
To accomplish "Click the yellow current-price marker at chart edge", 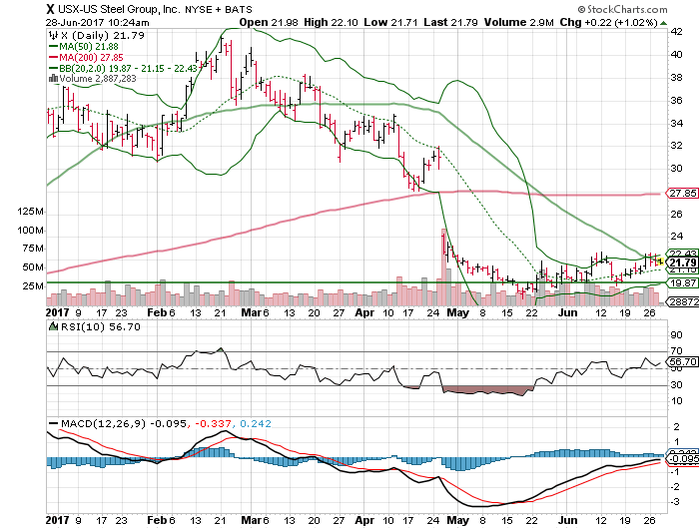I will pos(661,262).
